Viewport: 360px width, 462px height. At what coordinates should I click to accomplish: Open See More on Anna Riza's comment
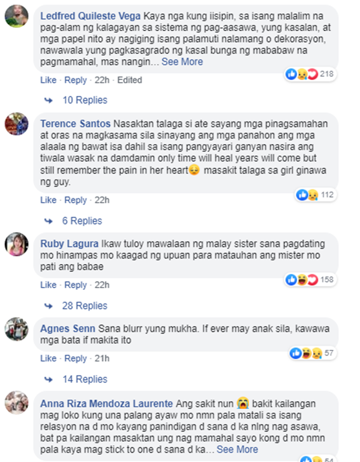[237, 450]
